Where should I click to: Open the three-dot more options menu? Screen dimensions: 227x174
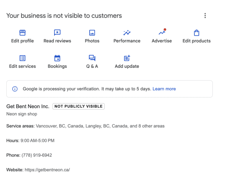point(205,16)
